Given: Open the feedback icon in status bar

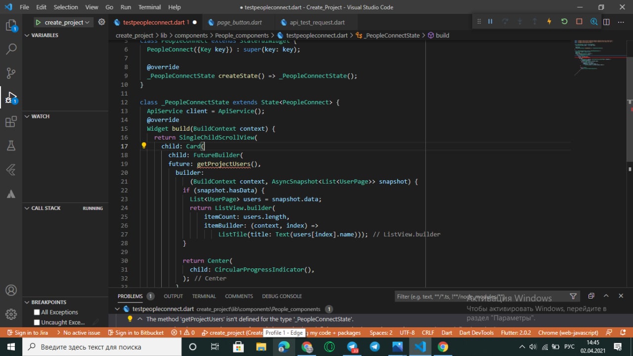Looking at the screenshot, I should [609, 333].
